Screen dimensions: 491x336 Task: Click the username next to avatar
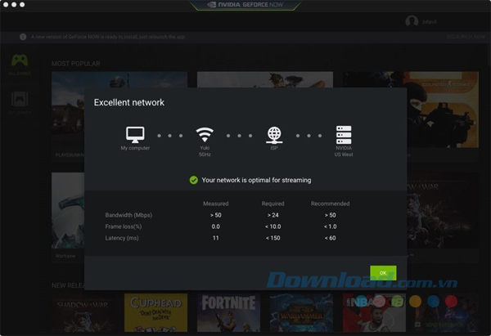[430, 21]
